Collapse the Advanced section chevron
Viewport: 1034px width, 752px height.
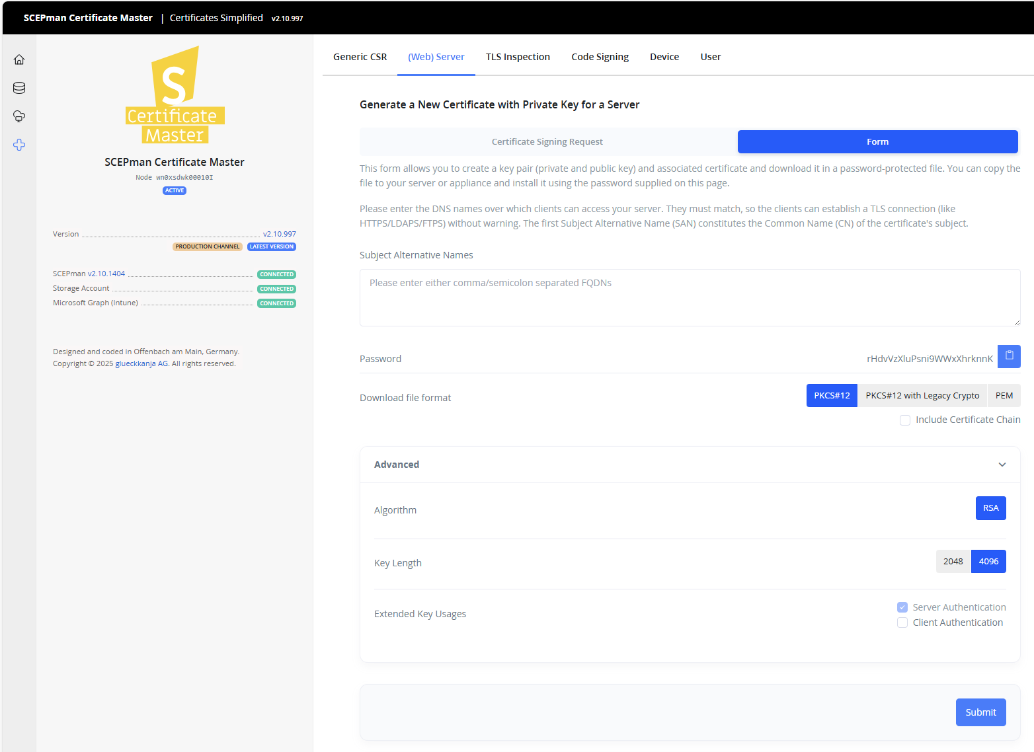[1002, 465]
